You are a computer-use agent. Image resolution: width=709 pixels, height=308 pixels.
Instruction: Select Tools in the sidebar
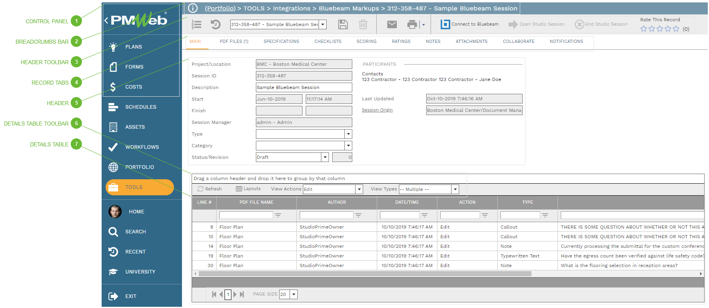pyautogui.click(x=140, y=187)
